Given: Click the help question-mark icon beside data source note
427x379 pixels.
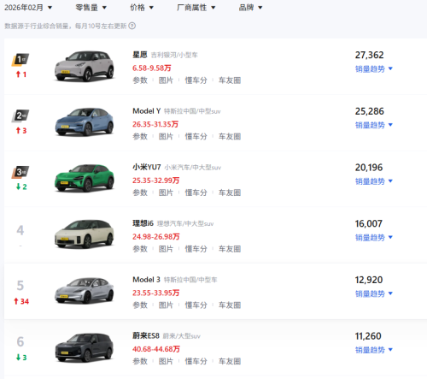Looking at the screenshot, I should [132, 26].
